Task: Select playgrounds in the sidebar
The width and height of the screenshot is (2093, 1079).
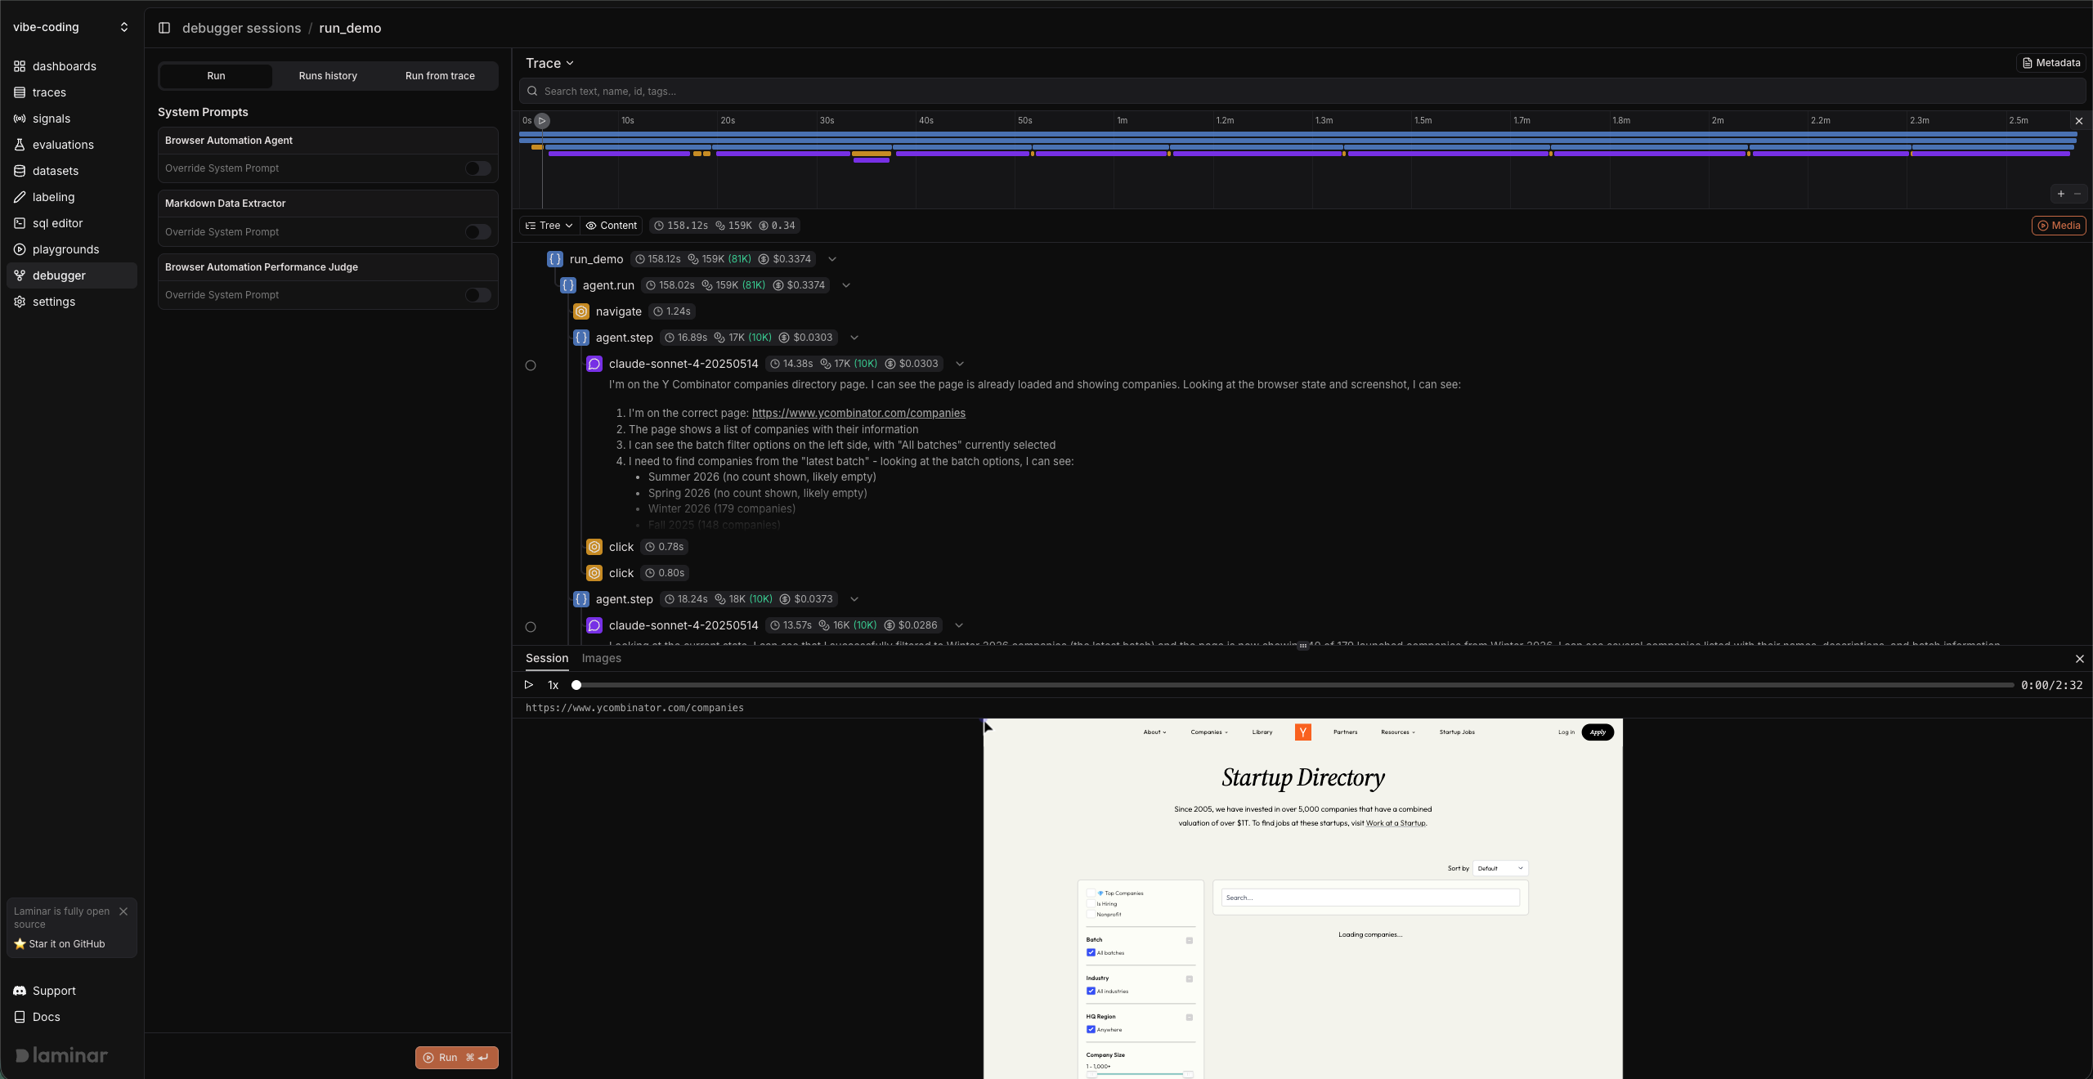Action: pyautogui.click(x=65, y=249)
